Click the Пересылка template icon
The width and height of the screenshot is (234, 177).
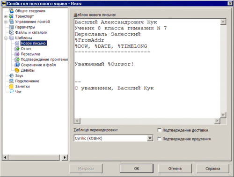click(17, 54)
